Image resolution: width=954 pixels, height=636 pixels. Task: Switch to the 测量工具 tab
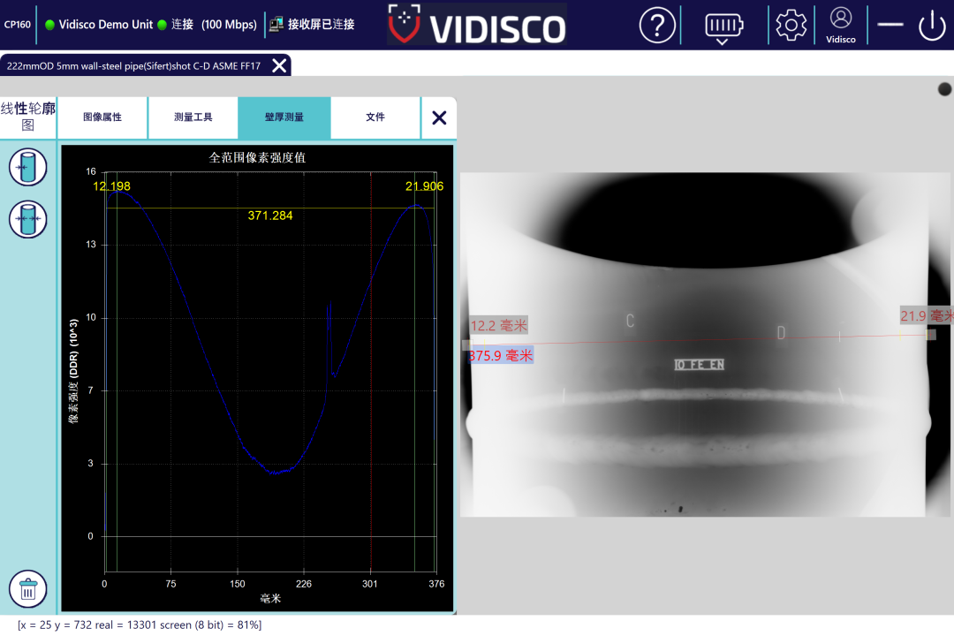click(x=193, y=117)
